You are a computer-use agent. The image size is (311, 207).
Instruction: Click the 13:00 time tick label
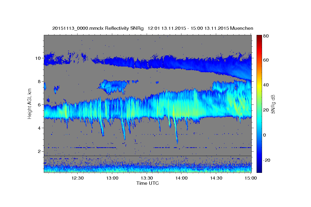[112, 178]
